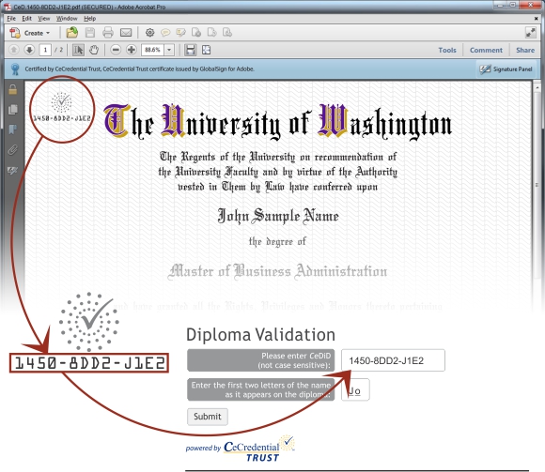
Task: Toggle fit one full page view
Action: click(206, 50)
